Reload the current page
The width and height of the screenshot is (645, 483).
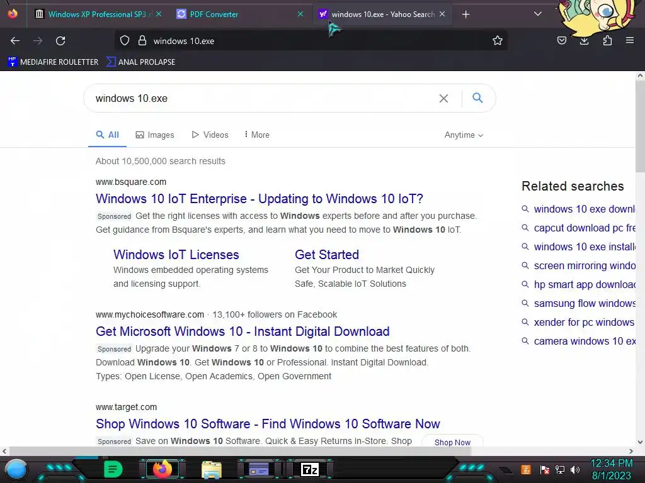[x=60, y=41]
